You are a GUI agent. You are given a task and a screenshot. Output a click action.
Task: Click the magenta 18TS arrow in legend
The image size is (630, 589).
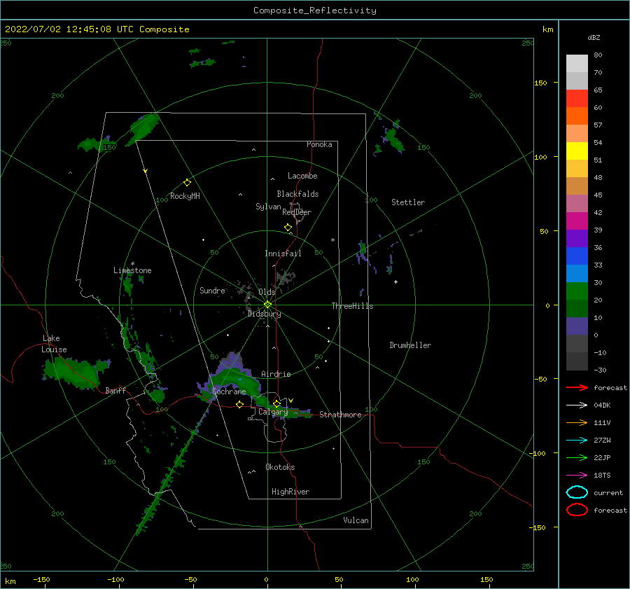pyautogui.click(x=577, y=476)
